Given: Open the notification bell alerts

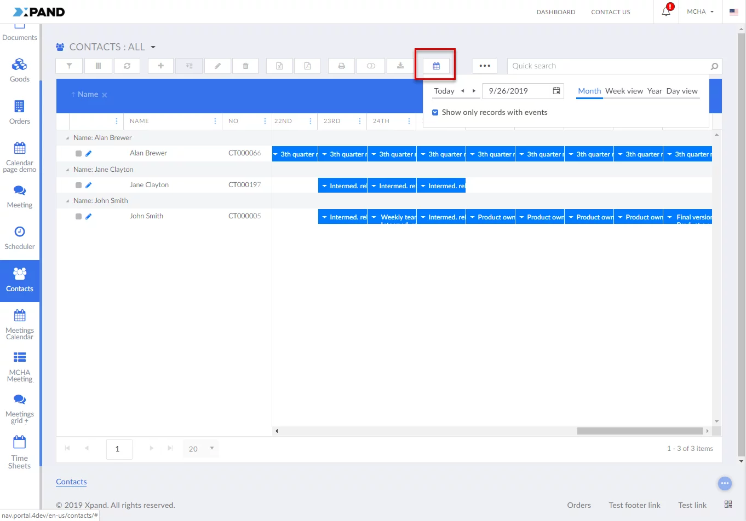Looking at the screenshot, I should coord(666,11).
